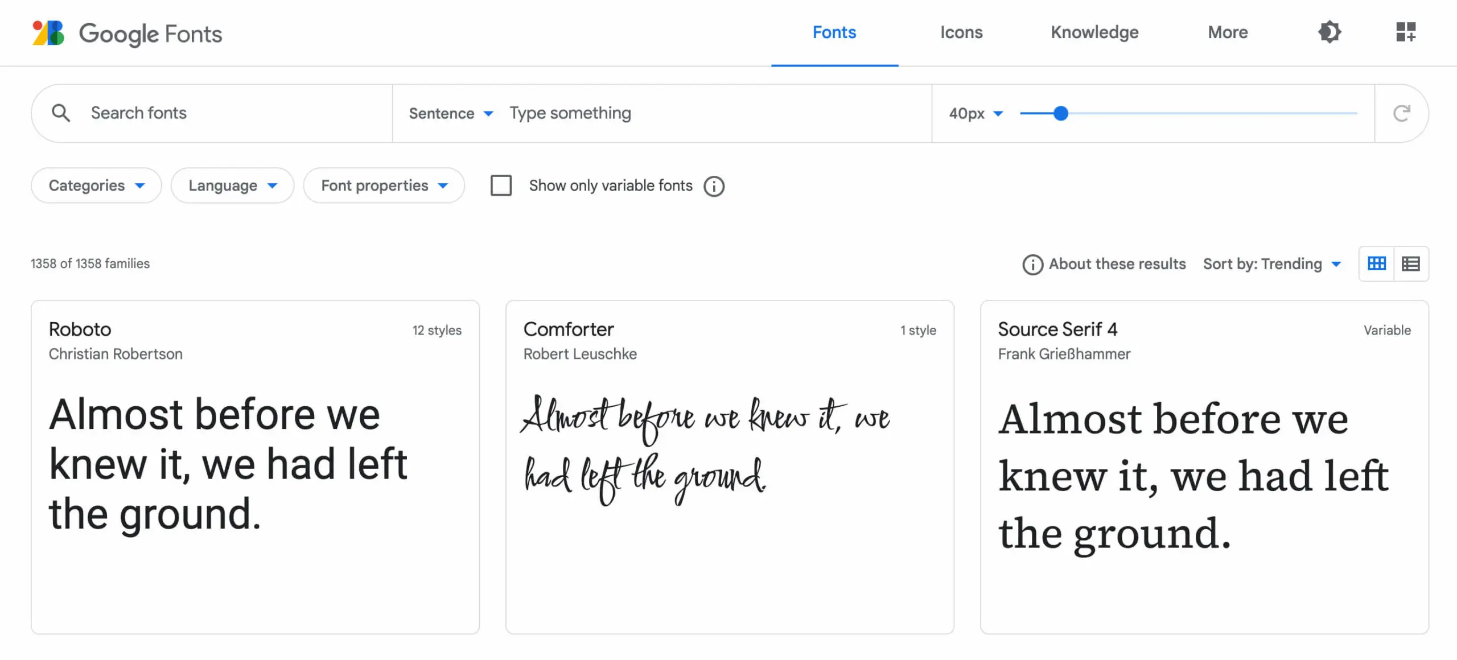The image size is (1457, 660).
Task: Click Show only variable fonts label
Action: tap(610, 185)
